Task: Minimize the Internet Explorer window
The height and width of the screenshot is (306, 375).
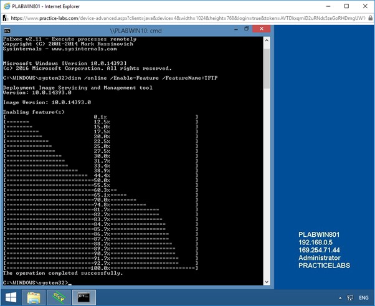Action: pyautogui.click(x=328, y=6)
